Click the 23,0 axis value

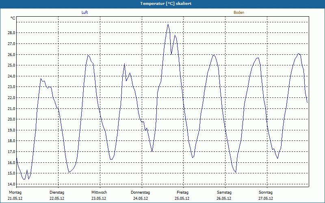tap(12, 87)
